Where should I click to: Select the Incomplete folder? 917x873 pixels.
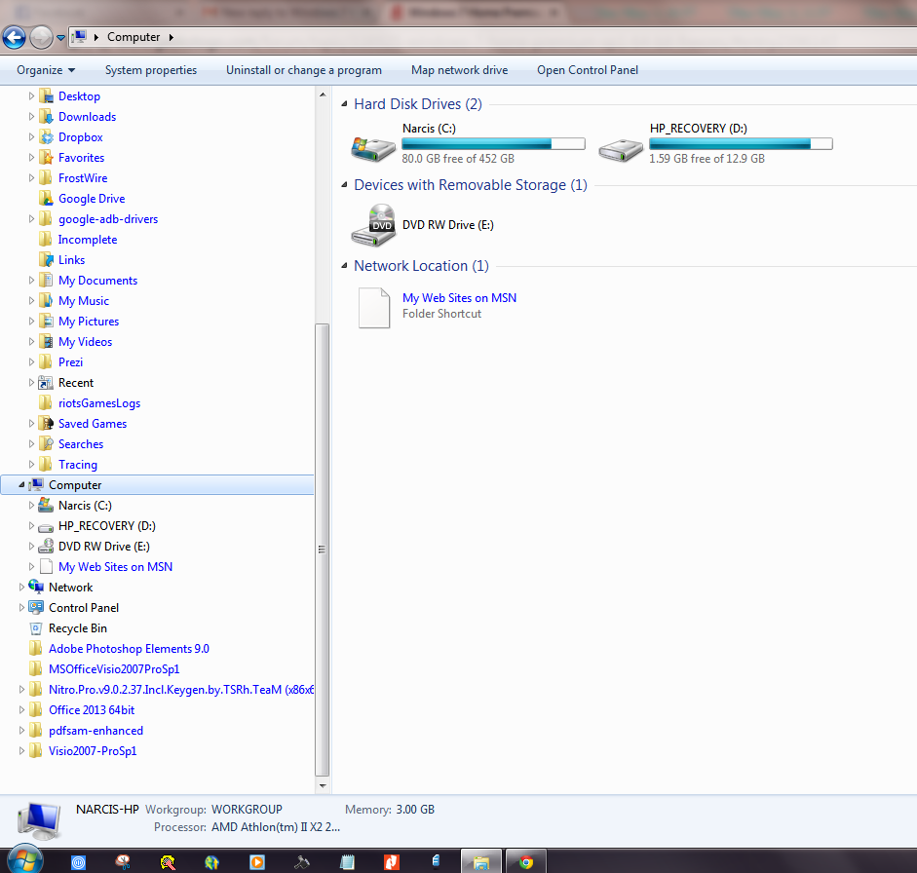coord(87,240)
